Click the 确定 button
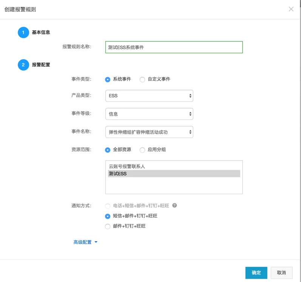The image size is (301, 282). [x=256, y=273]
